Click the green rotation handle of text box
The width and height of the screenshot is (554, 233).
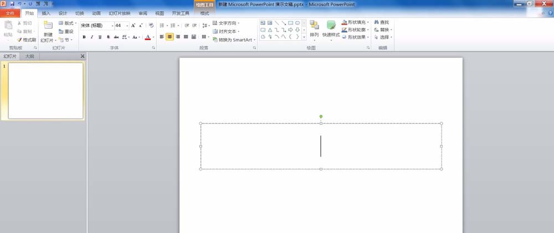point(321,116)
